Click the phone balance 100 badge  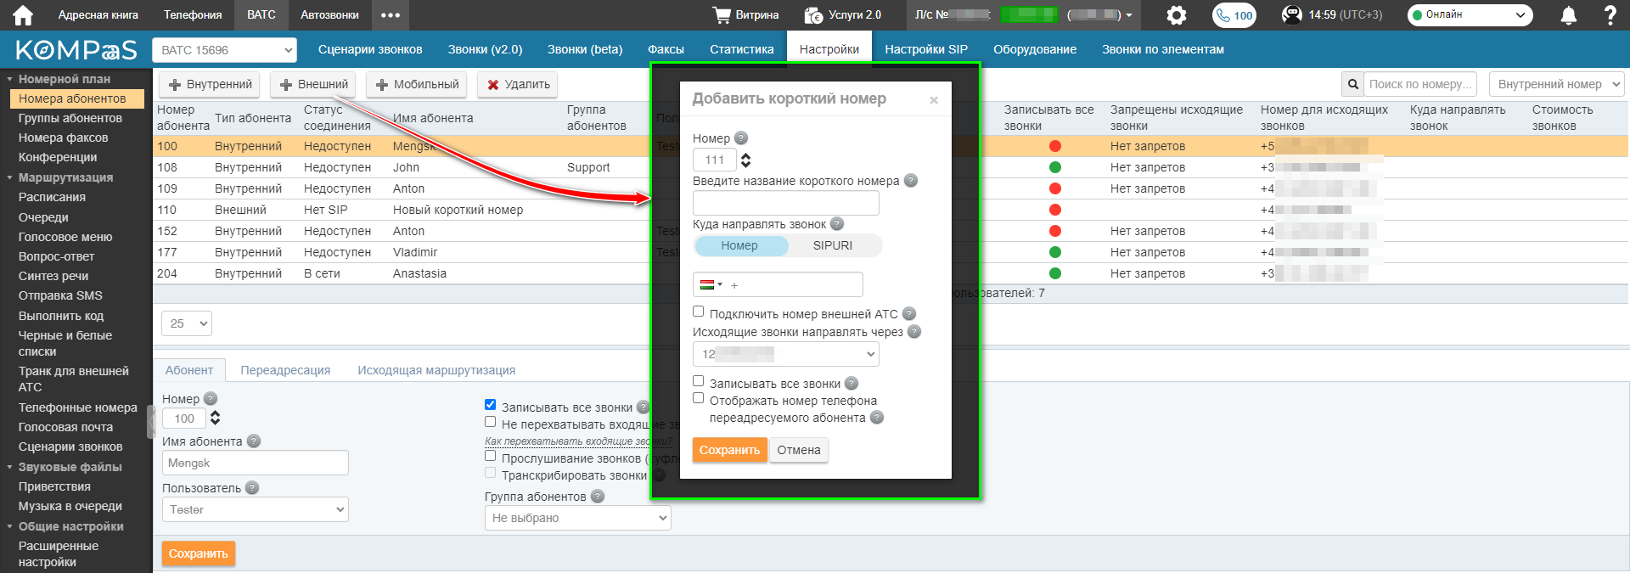pos(1234,15)
